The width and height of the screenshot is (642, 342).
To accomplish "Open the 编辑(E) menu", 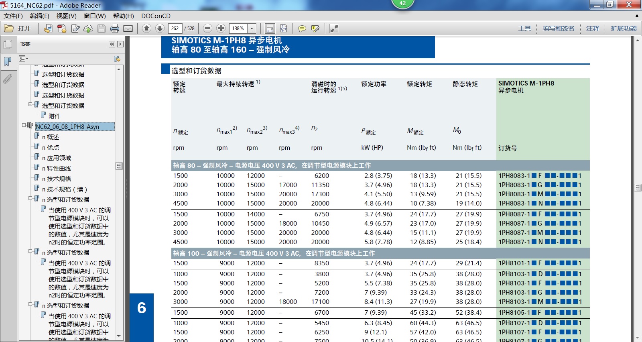I will pyautogui.click(x=40, y=16).
